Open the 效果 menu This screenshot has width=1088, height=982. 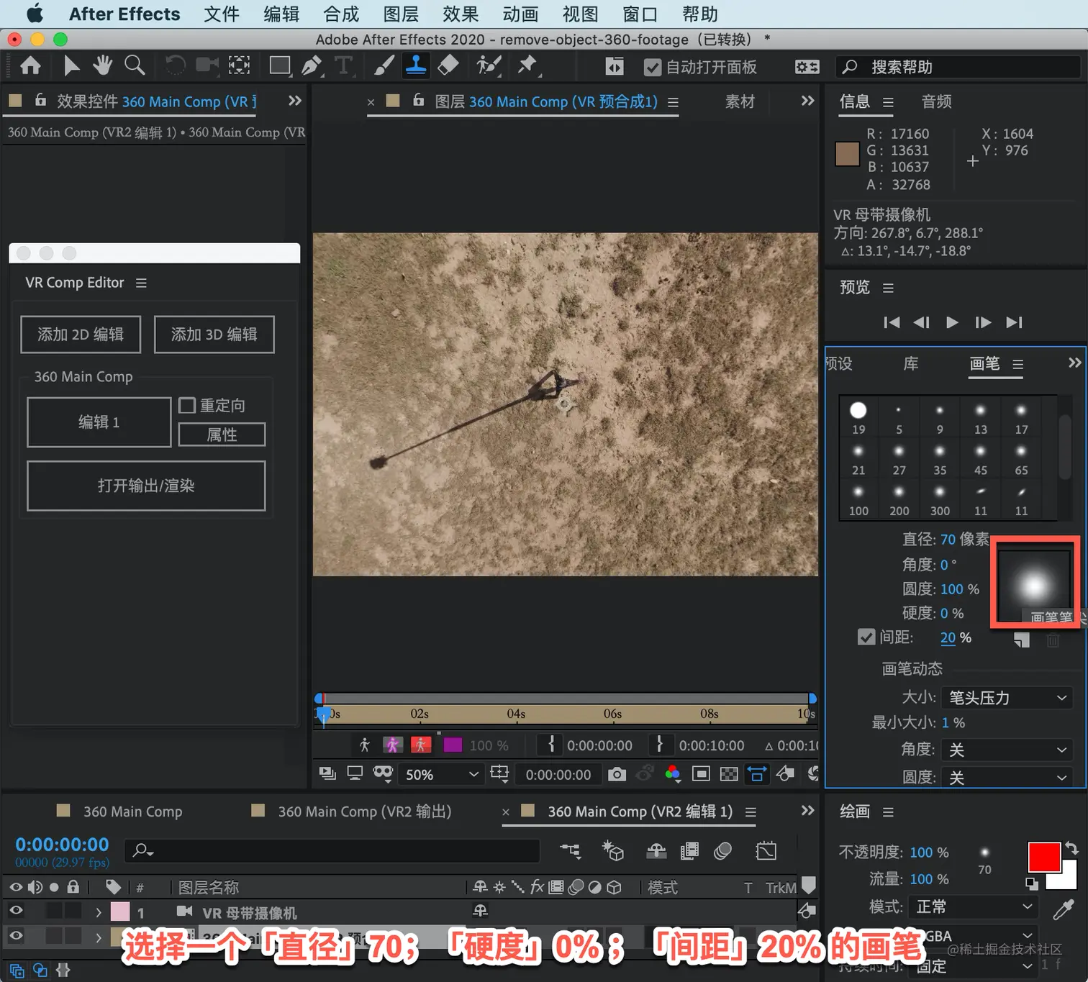pos(461,14)
